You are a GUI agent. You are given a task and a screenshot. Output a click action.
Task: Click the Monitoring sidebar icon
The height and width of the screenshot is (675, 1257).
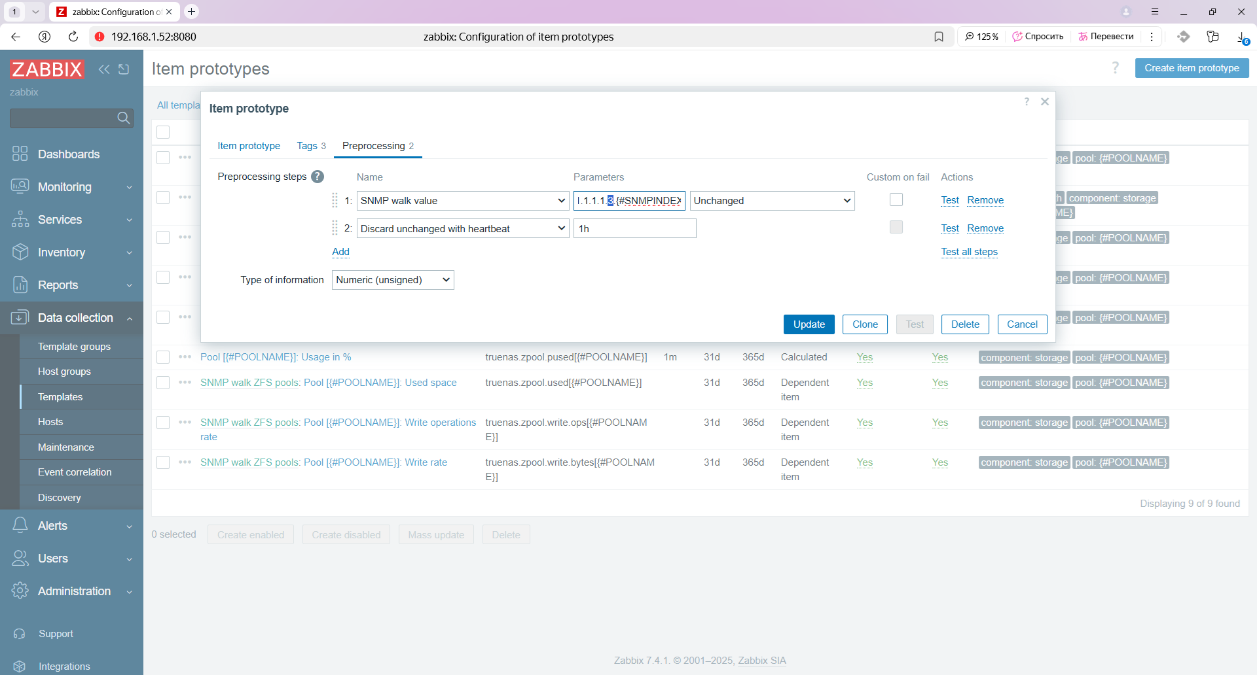[20, 186]
